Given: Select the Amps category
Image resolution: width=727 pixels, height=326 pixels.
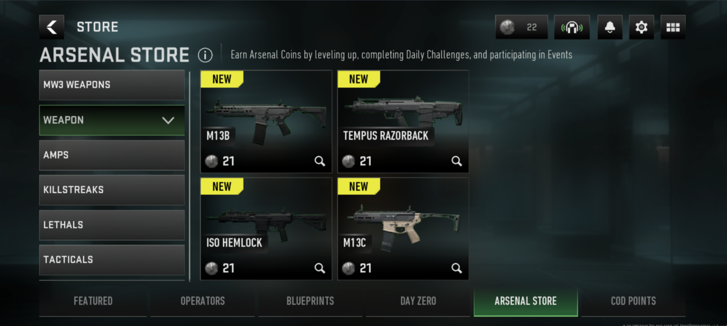Looking at the screenshot, I should [112, 155].
